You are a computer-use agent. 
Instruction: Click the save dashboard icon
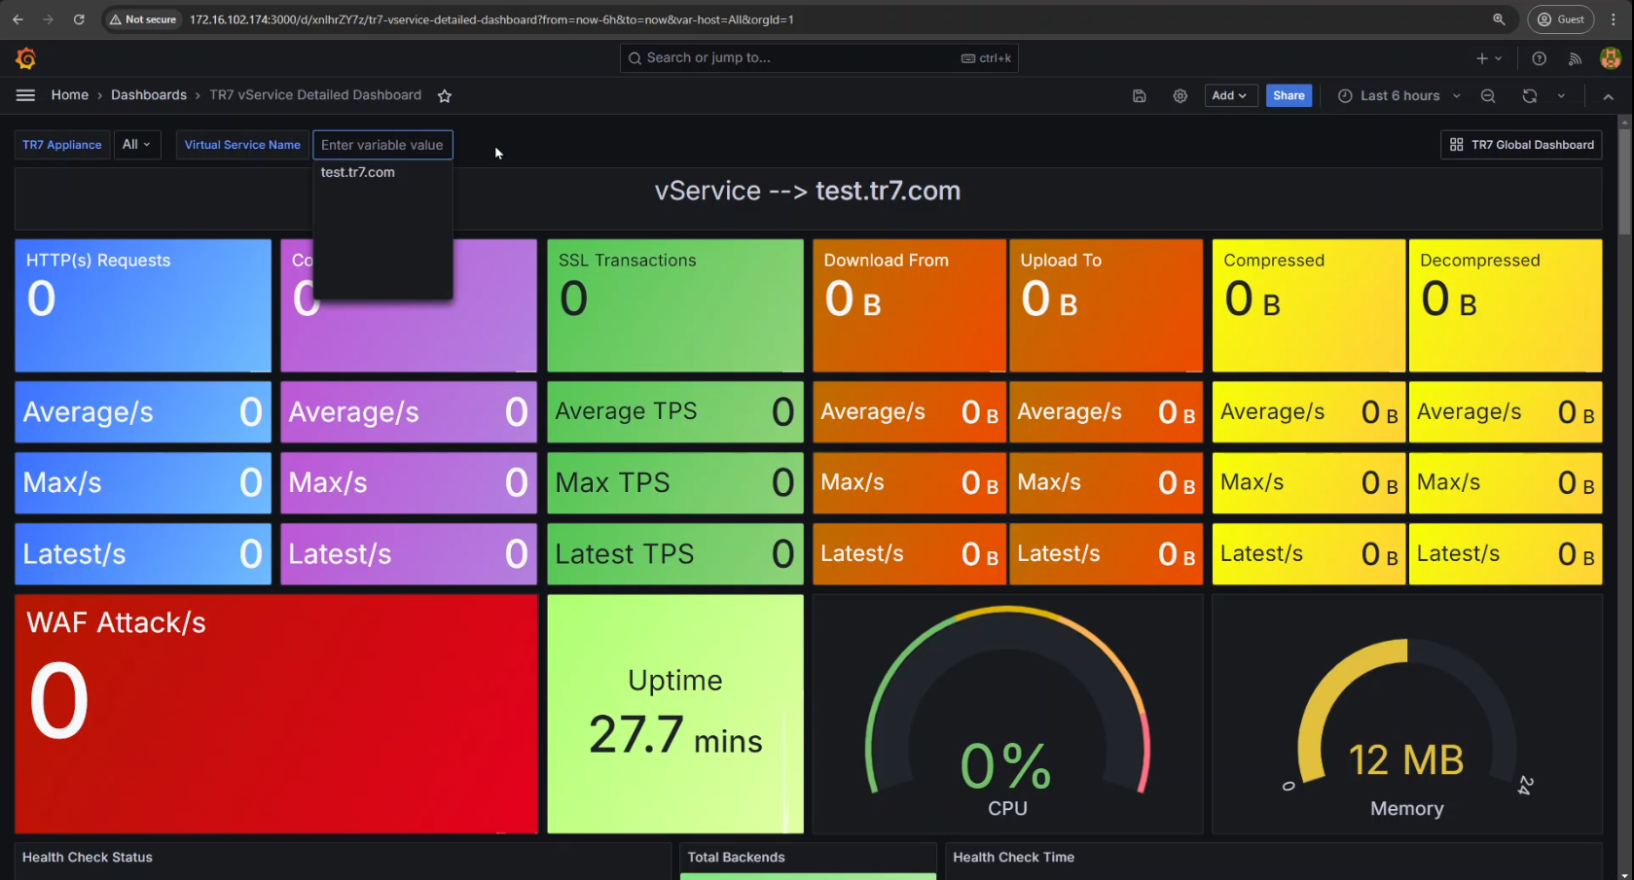click(x=1140, y=95)
